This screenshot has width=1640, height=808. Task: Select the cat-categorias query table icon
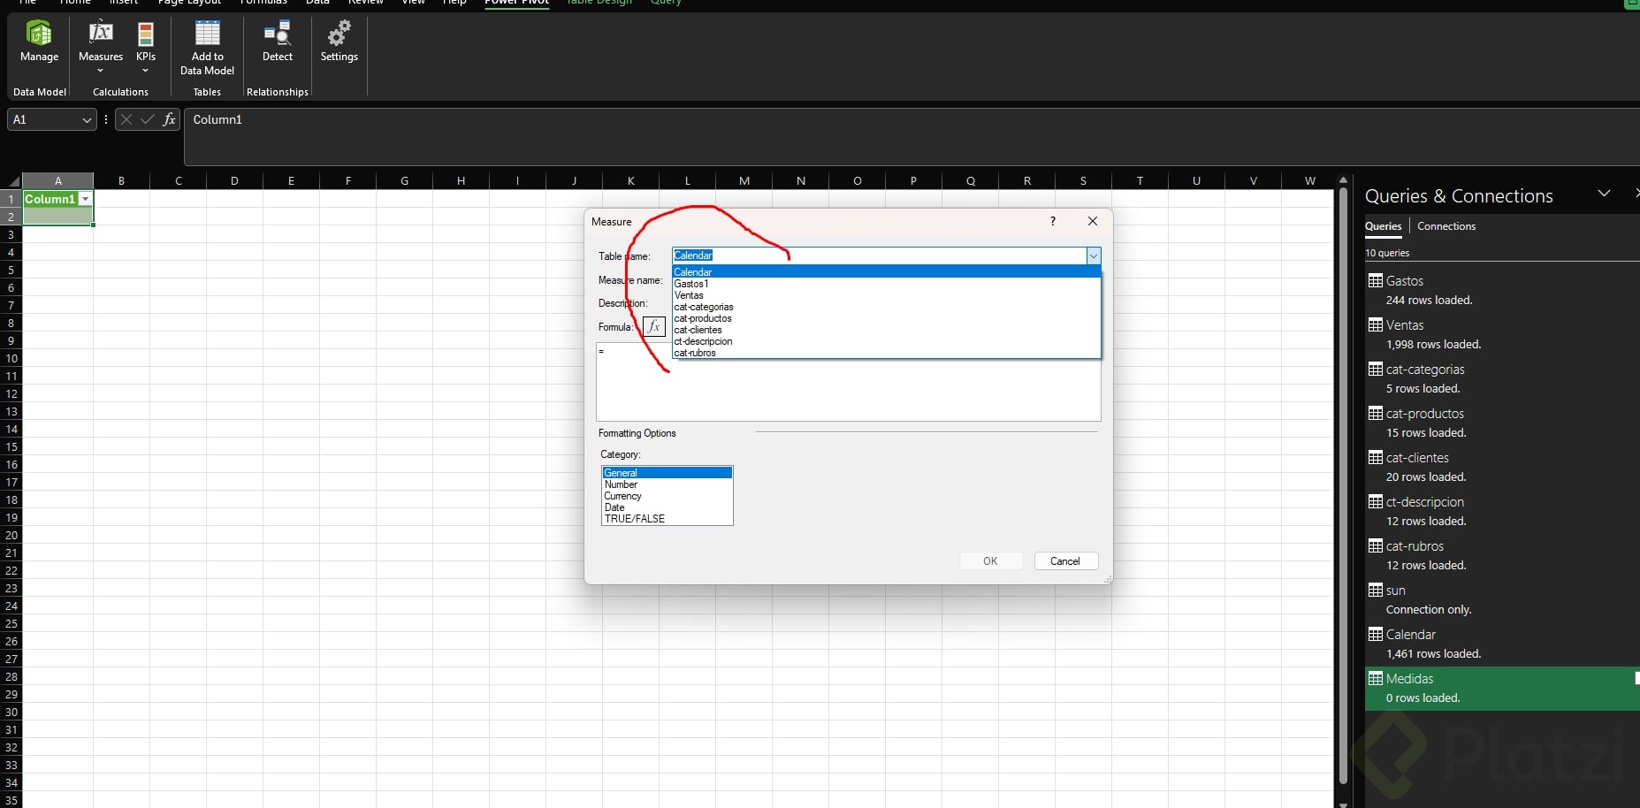1375,369
